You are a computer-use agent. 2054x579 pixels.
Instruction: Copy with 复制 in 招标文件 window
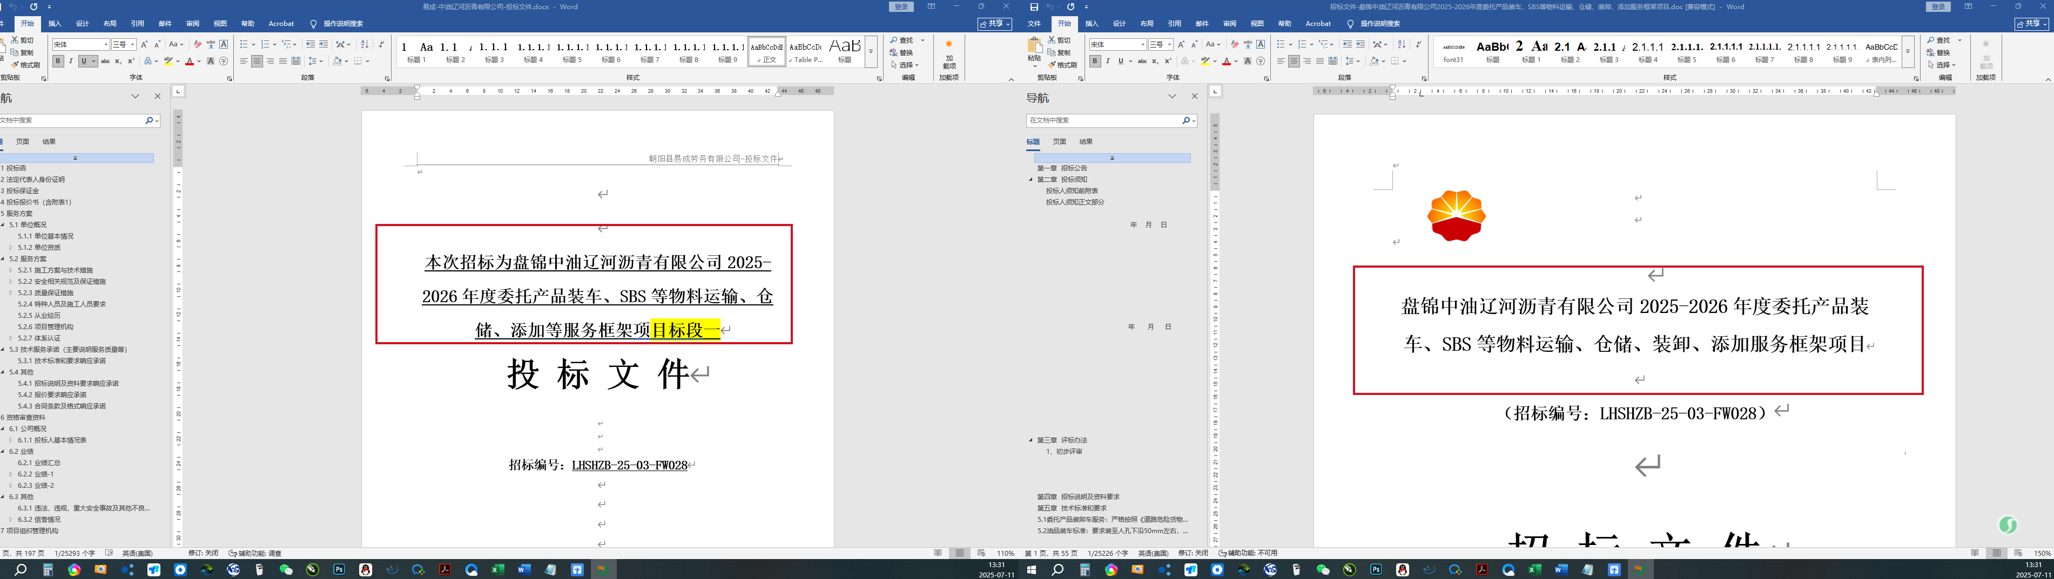(1059, 52)
